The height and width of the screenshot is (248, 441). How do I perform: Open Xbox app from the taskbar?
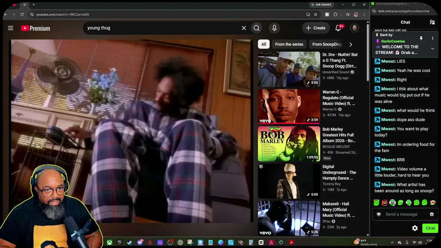(x=110, y=242)
